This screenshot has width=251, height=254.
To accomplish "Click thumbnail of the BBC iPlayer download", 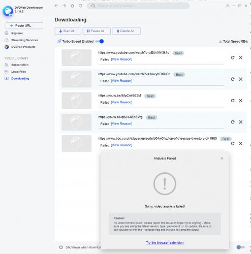I will pos(77,144).
